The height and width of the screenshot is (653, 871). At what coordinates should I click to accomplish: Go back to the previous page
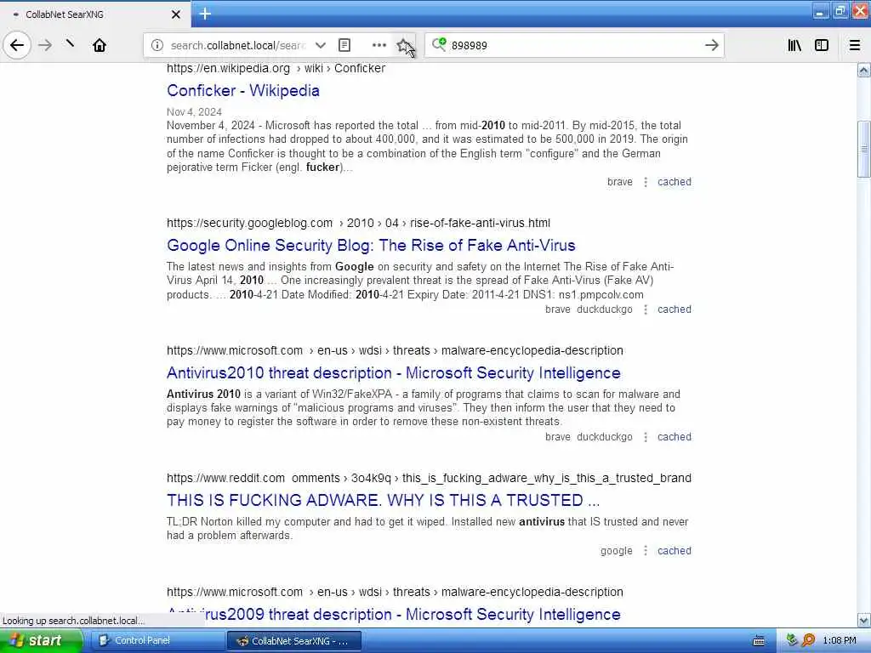pyautogui.click(x=17, y=45)
